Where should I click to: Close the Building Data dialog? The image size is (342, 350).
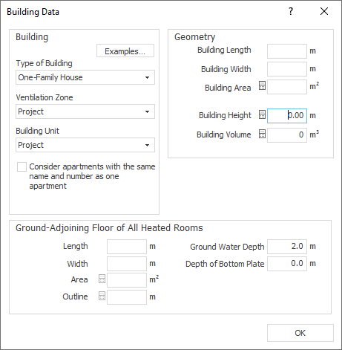324,11
